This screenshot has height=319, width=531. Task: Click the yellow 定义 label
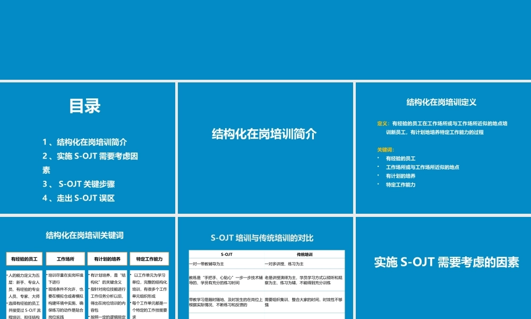(x=383, y=123)
